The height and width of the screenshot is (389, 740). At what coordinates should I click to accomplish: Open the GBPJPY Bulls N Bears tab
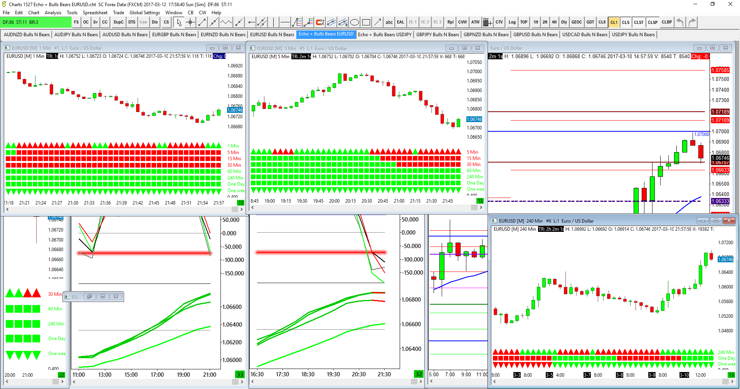pyautogui.click(x=437, y=35)
